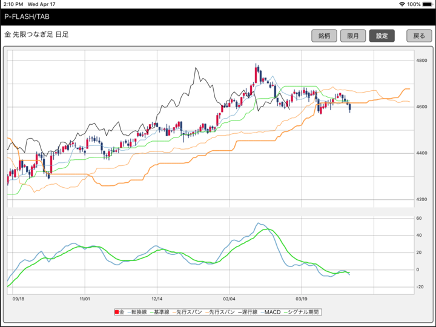The image size is (436, 327).
Task: Open the 限月 contract month selector
Action: coord(352,36)
